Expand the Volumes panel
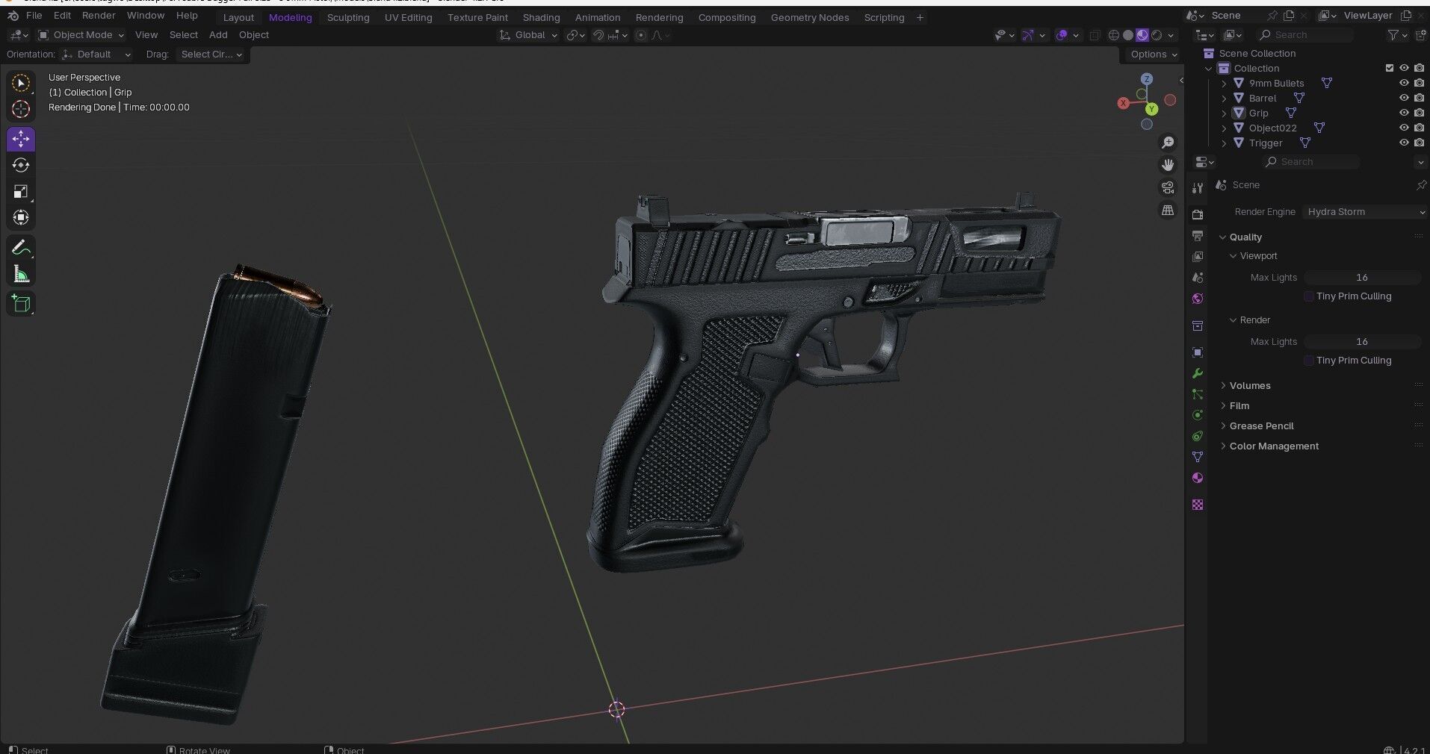Image resolution: width=1430 pixels, height=754 pixels. [1249, 386]
